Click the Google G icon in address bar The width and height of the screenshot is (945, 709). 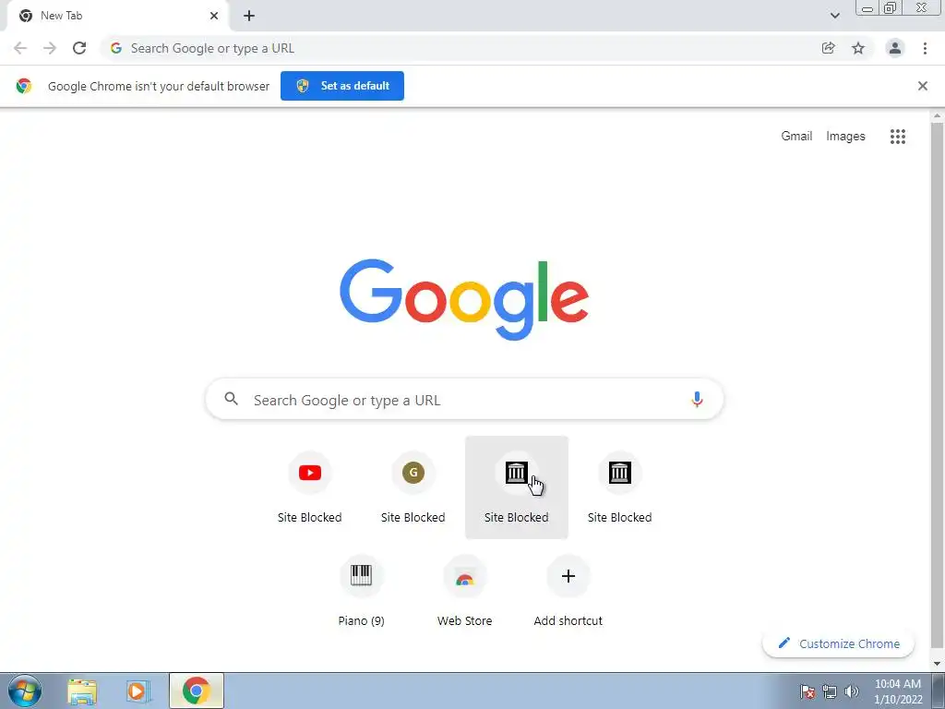(116, 48)
